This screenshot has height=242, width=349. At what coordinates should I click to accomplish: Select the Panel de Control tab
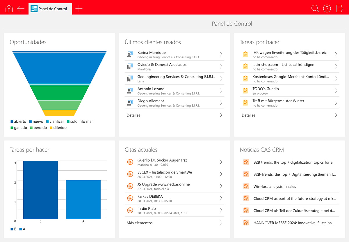tap(50, 9)
